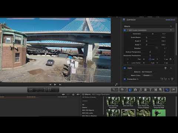The height and width of the screenshot is (133, 178).
Task: Reset the Color section with hooked arrow
Action: (x=171, y=68)
